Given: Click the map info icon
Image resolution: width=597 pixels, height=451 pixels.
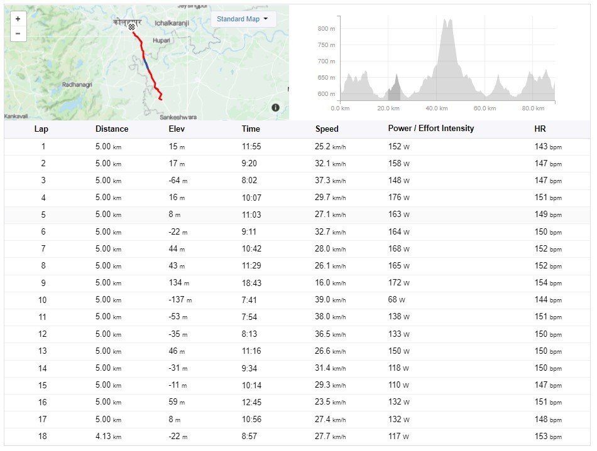Looking at the screenshot, I should [275, 108].
